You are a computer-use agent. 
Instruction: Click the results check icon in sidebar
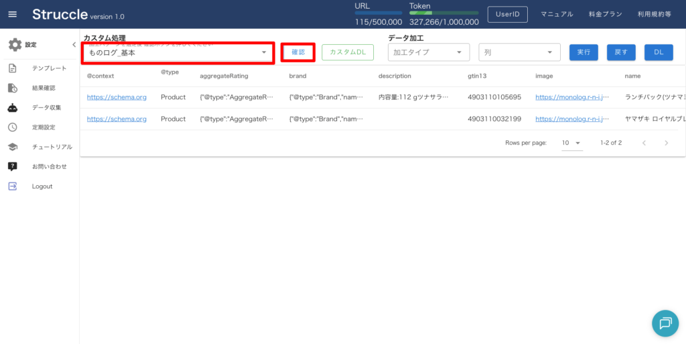click(x=13, y=88)
